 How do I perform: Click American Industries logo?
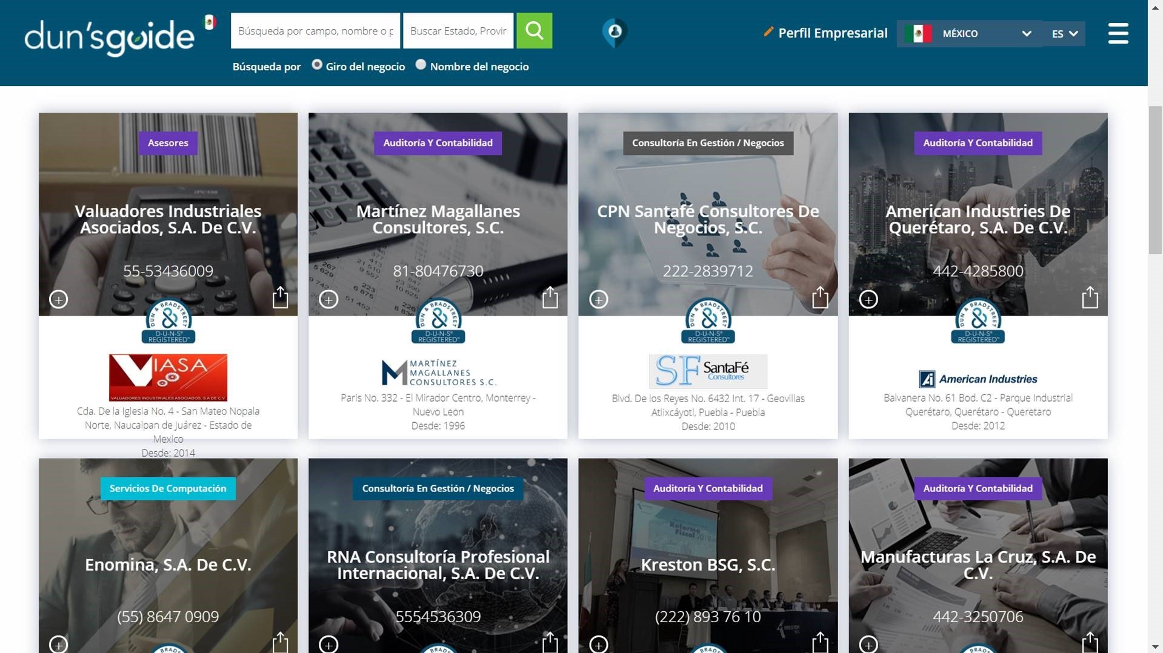[978, 379]
